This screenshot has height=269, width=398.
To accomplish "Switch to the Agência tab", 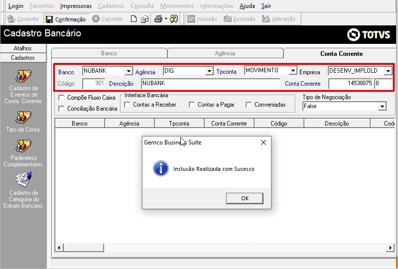I will (x=225, y=53).
